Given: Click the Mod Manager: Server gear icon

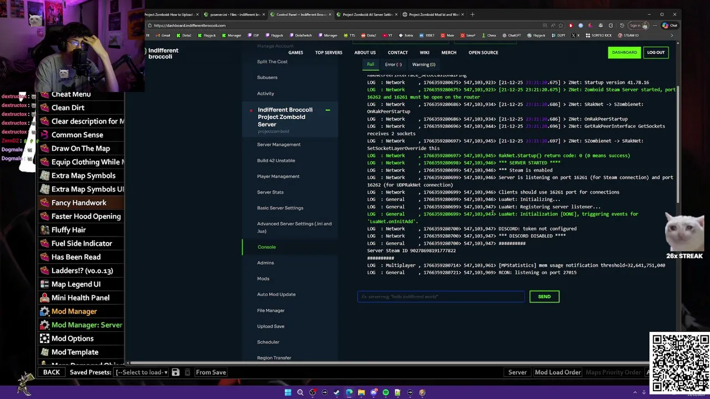Looking at the screenshot, I should (44, 325).
